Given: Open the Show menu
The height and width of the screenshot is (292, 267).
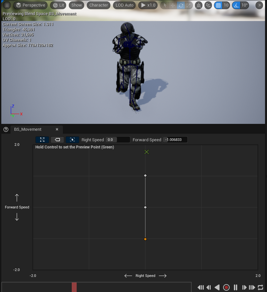Looking at the screenshot, I should pyautogui.click(x=76, y=5).
